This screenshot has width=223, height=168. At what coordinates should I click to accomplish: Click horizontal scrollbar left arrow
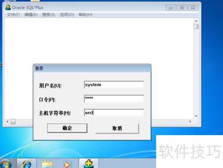(8, 122)
